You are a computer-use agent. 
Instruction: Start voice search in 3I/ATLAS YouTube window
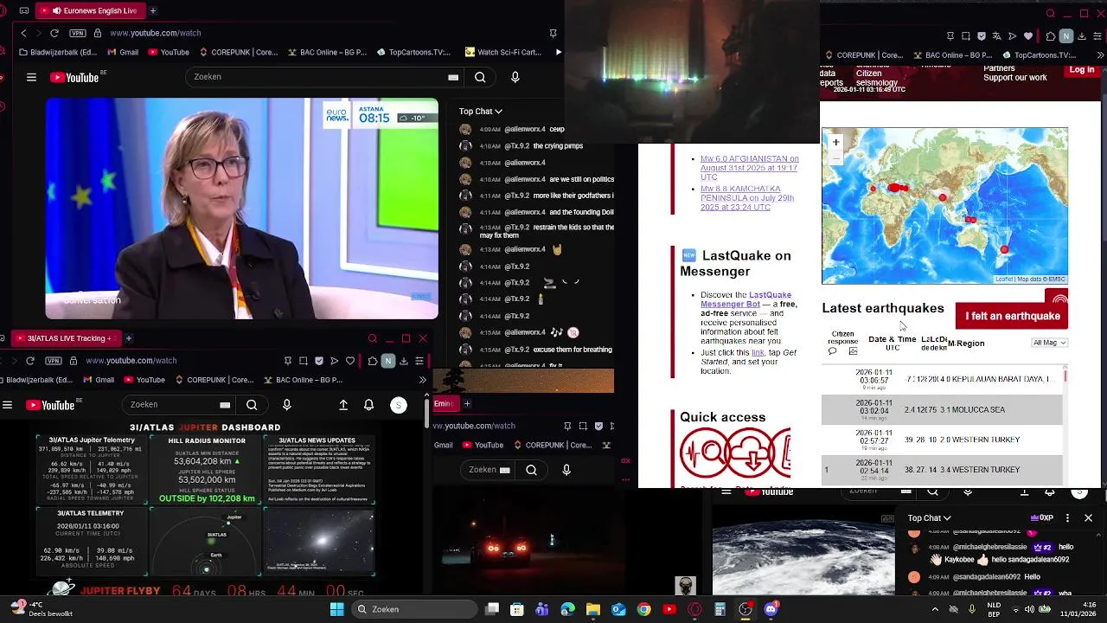click(287, 405)
